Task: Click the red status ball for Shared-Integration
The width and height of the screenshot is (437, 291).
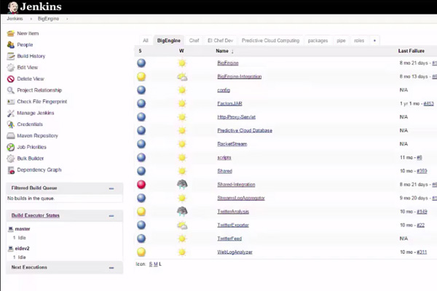Action: (x=141, y=184)
